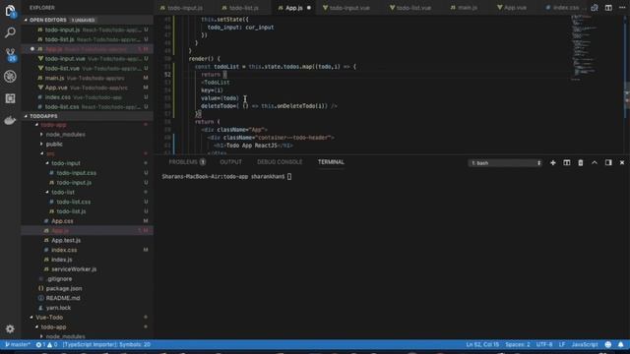Click the feedback smiley in status bar
Viewport: 630px width, 354px height.
[x=608, y=344]
